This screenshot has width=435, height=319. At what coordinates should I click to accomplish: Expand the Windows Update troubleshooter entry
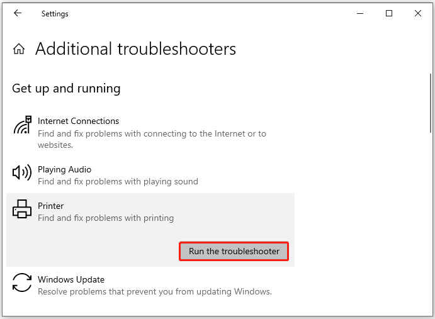(150, 285)
